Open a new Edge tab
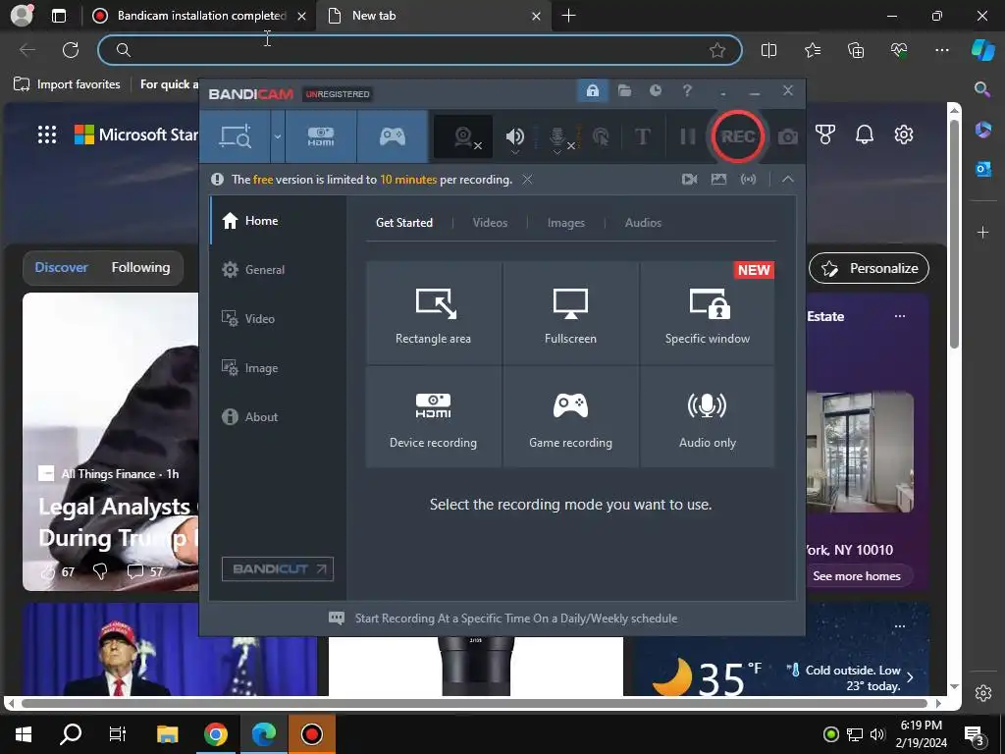This screenshot has height=754, width=1005. click(x=568, y=16)
